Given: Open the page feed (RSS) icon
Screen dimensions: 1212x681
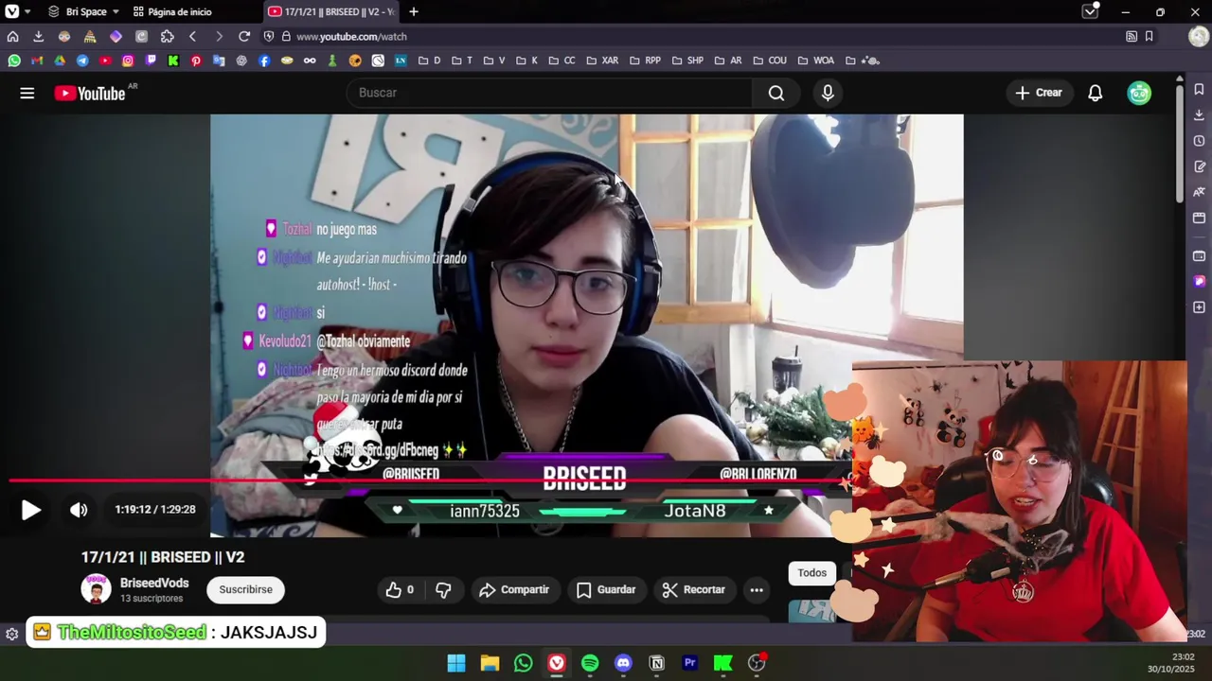Looking at the screenshot, I should point(1132,36).
